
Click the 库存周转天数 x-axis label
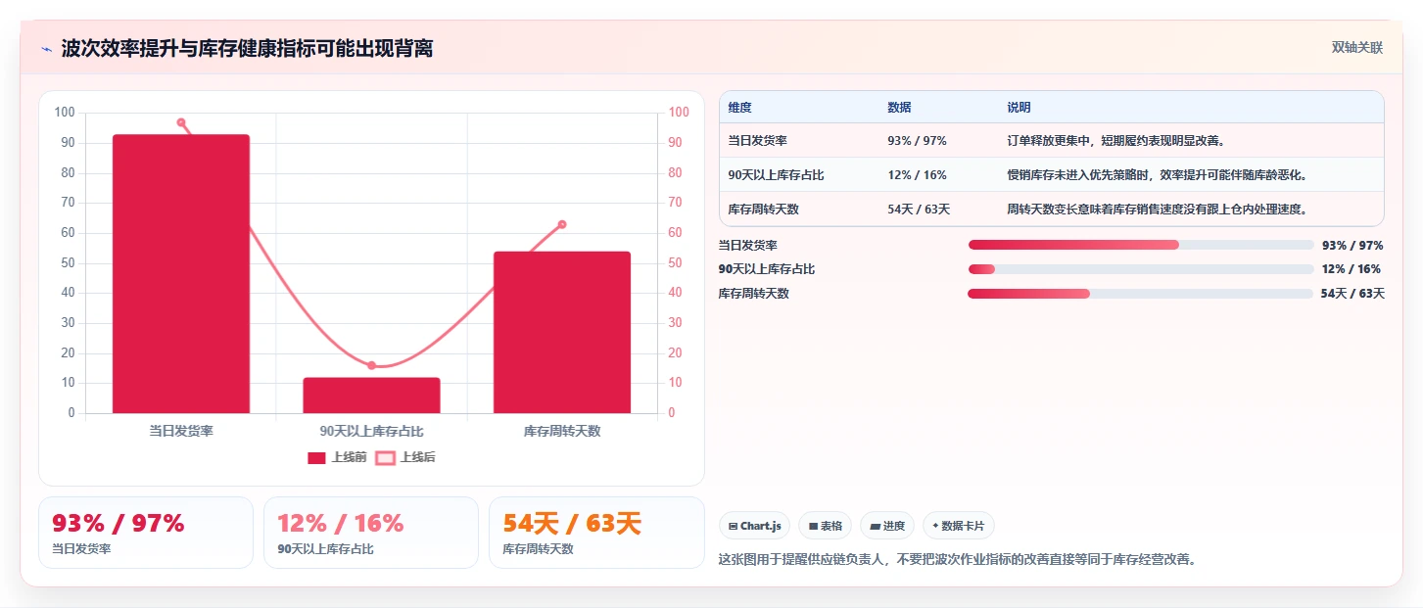coord(562,431)
